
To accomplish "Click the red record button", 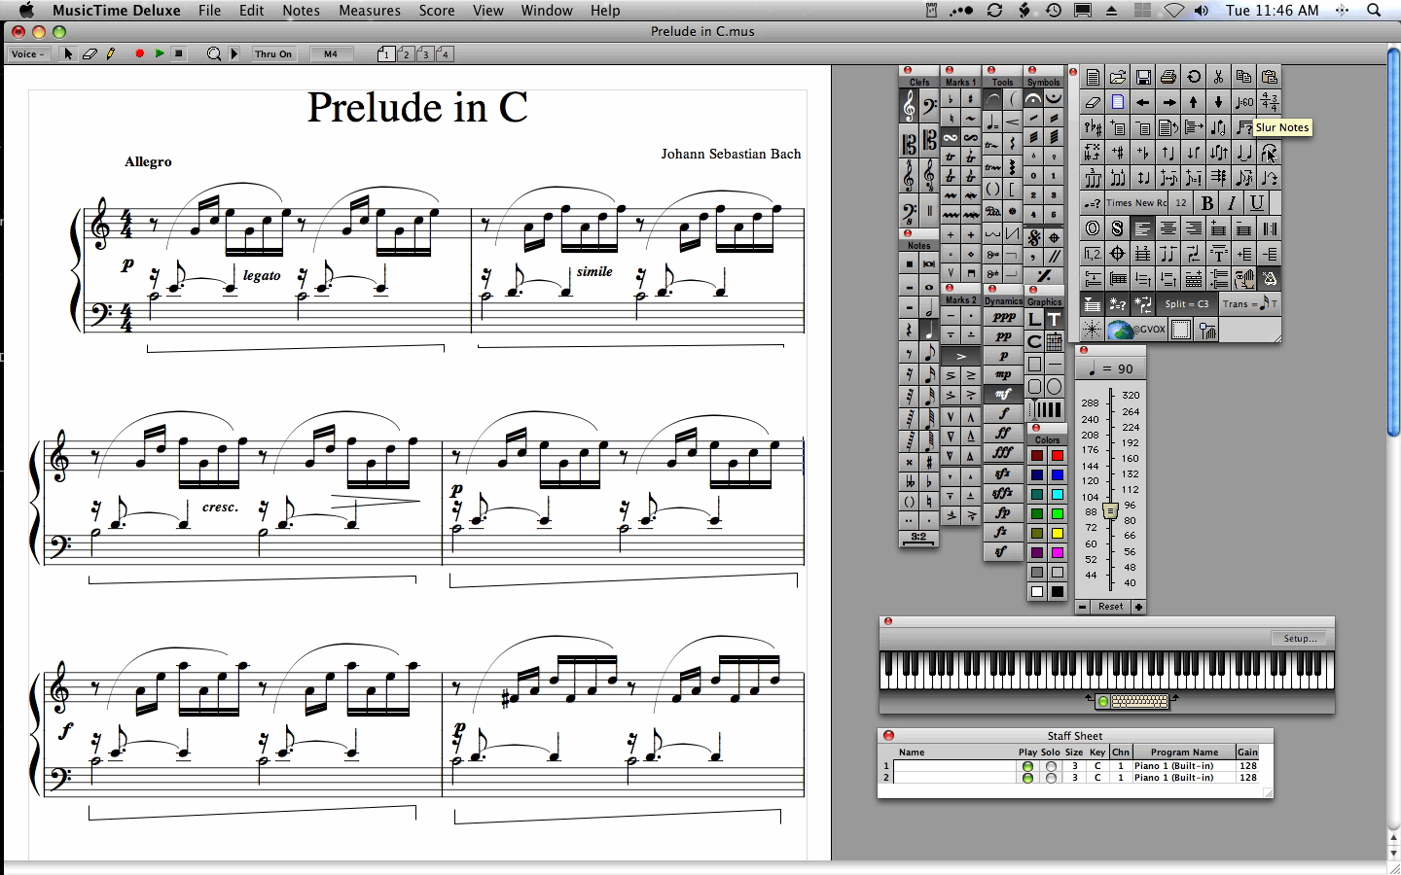I will [x=139, y=54].
